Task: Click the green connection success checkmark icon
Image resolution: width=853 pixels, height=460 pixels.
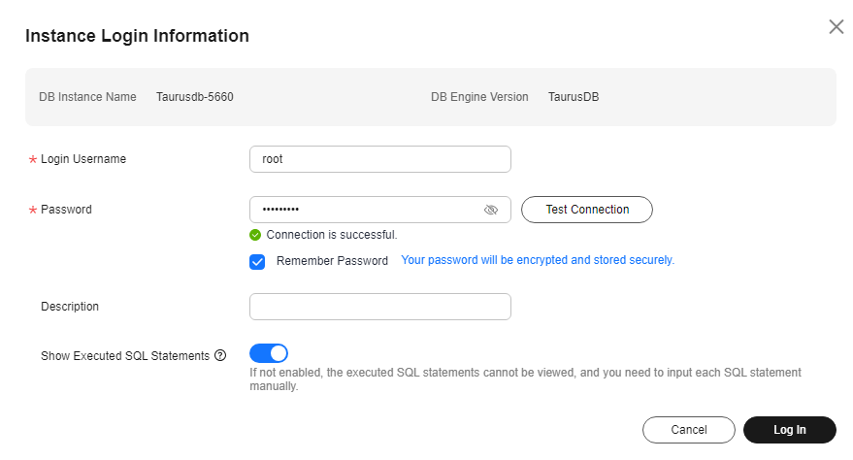Action: (x=255, y=235)
